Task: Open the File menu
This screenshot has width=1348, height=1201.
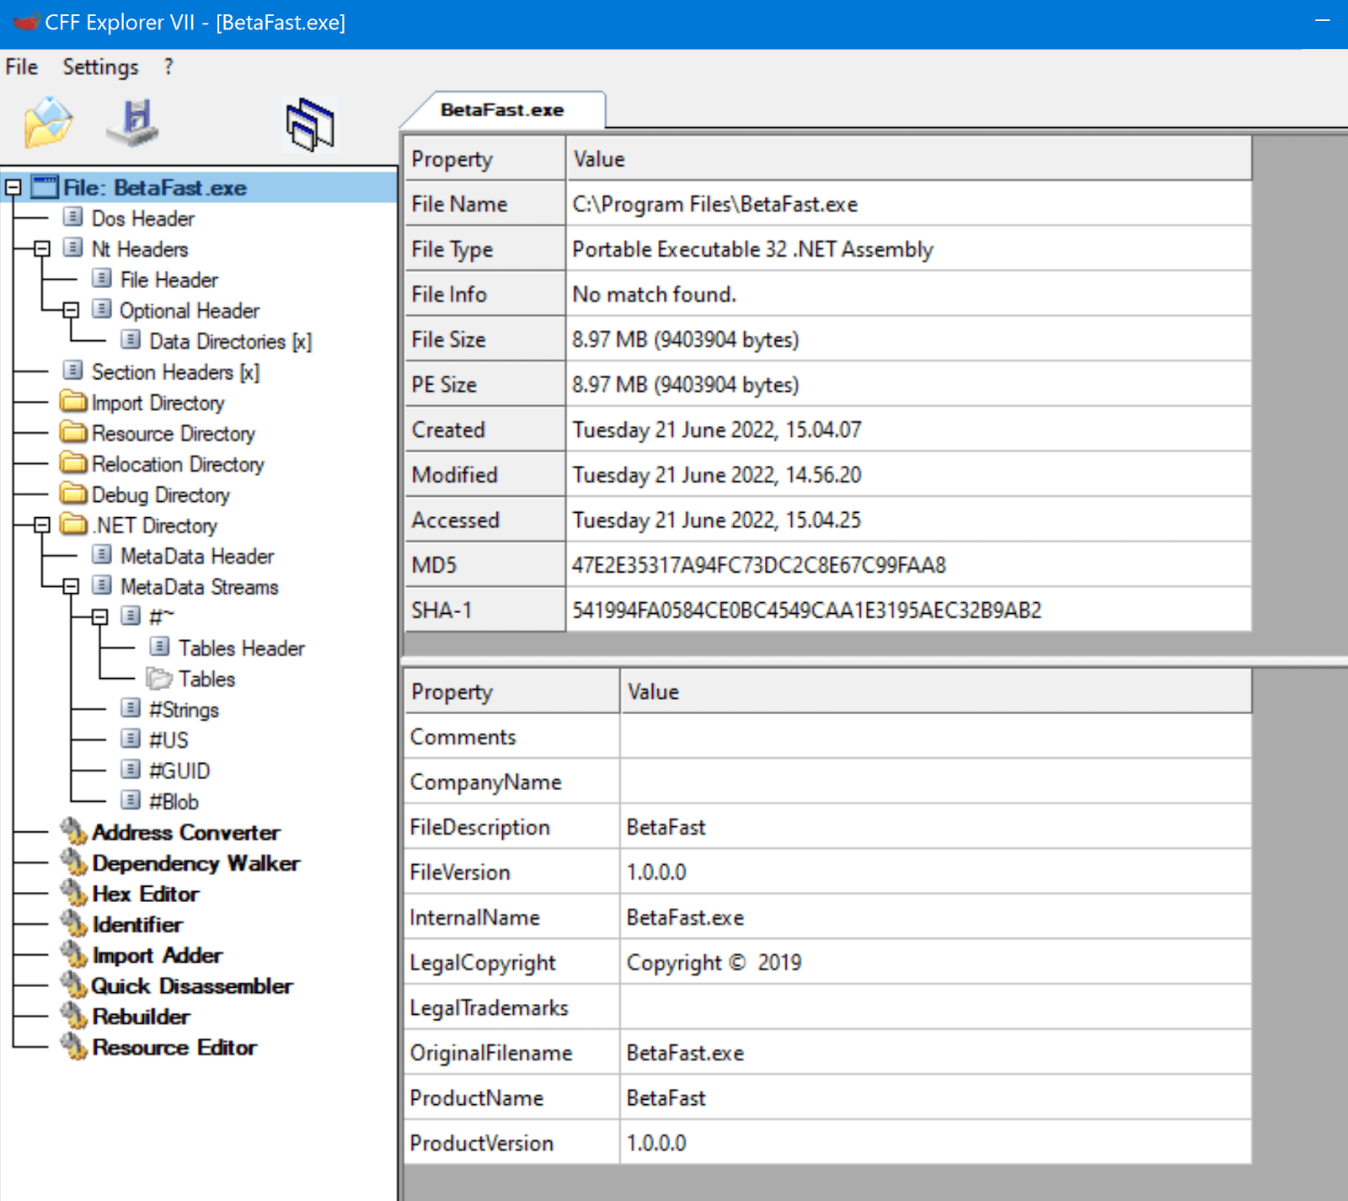Action: pyautogui.click(x=20, y=67)
